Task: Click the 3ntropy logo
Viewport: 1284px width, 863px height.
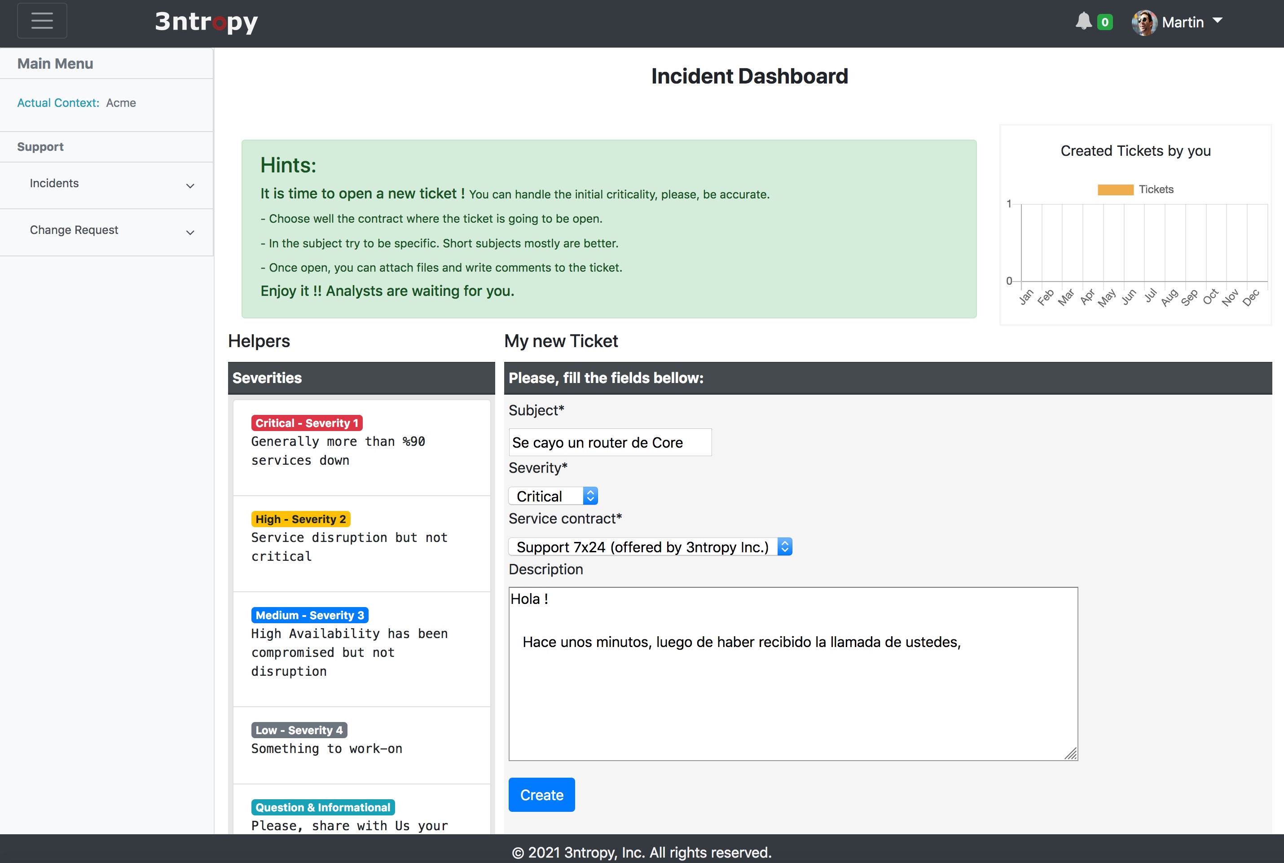Action: [x=207, y=22]
